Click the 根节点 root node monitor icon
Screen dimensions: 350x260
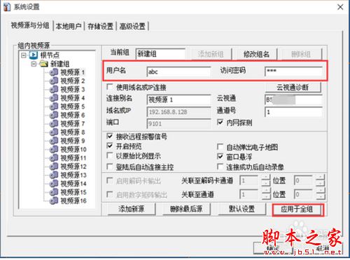coord(34,55)
